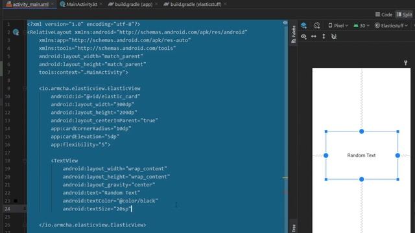Screen dimensions: 415x233
Task: Click the android:text="Random Text" line
Action: [101, 193]
